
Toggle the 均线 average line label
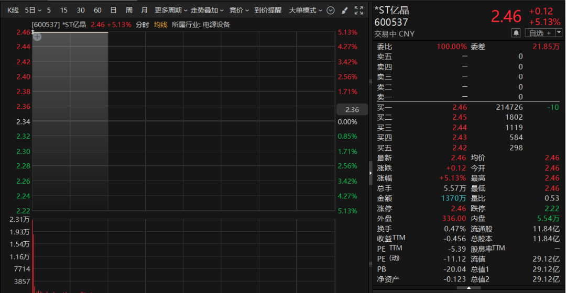pos(161,25)
